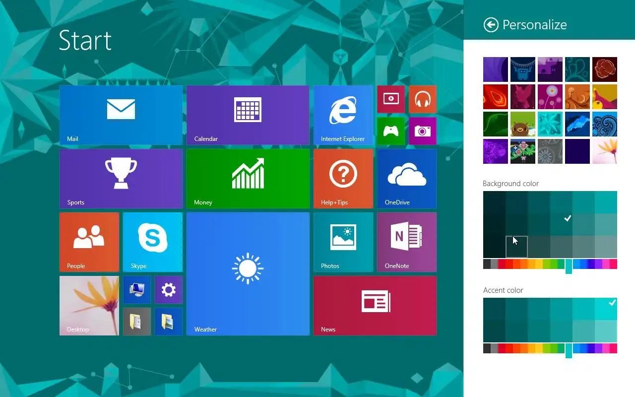Image resolution: width=635 pixels, height=397 pixels.
Task: Open the Music headphones tile
Action: (x=423, y=99)
